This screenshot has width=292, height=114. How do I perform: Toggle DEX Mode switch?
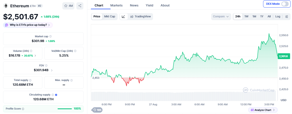285,4
